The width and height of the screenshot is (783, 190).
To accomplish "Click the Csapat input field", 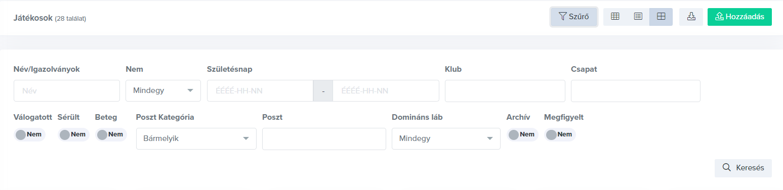I will pos(636,91).
